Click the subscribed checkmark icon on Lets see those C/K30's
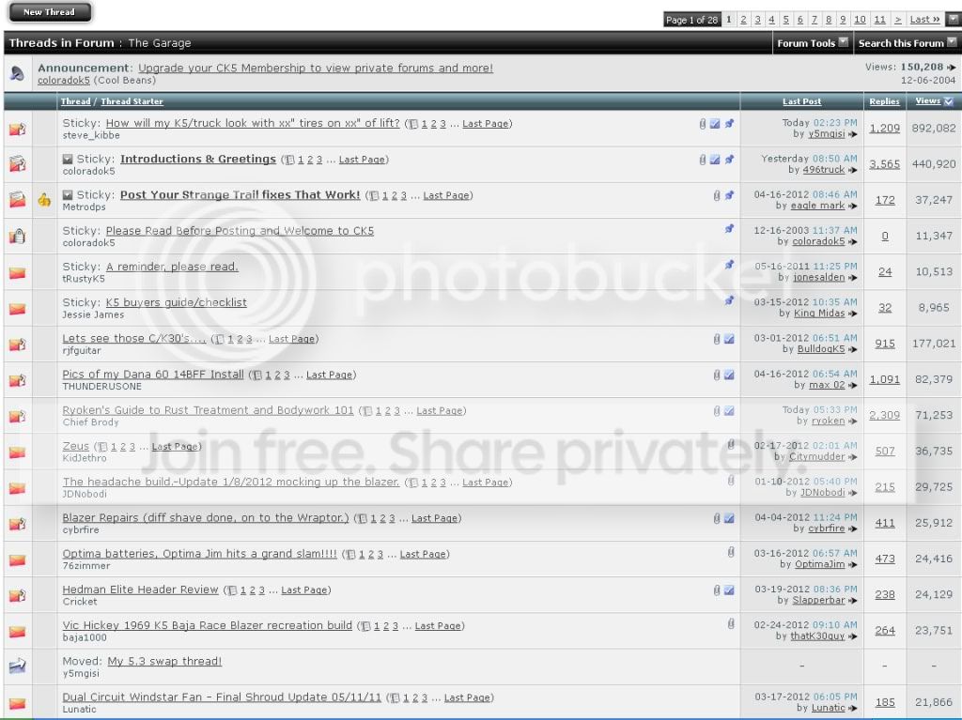This screenshot has width=962, height=720. click(729, 339)
